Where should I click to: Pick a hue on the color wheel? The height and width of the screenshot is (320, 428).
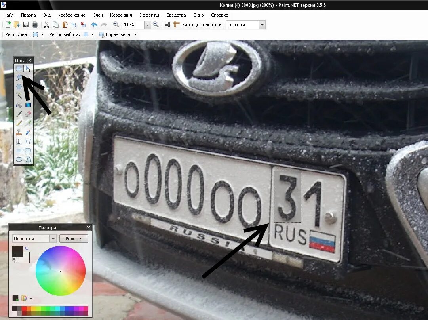point(60,271)
